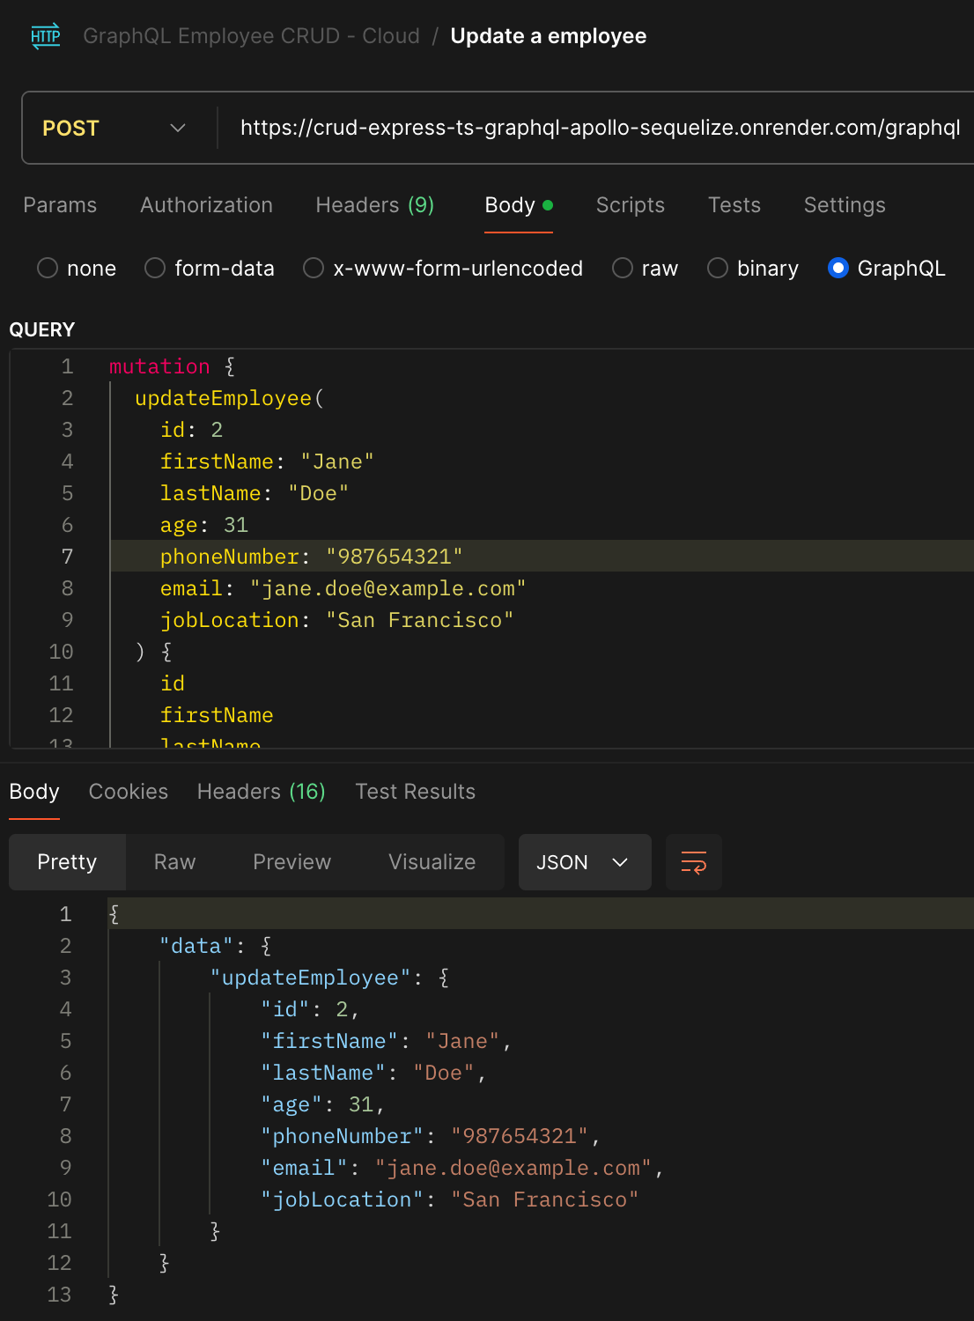Click the updateEmployee( line in the query
974x1321 pixels.
pos(230,398)
